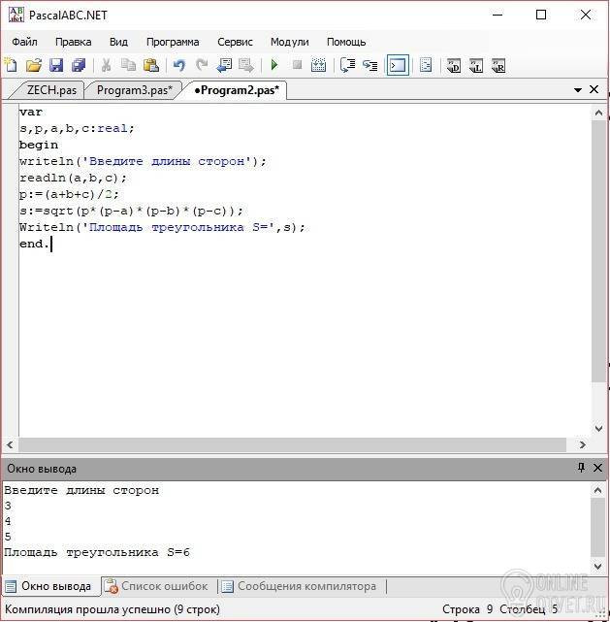
Task: Click the New file icon
Action: 11,65
